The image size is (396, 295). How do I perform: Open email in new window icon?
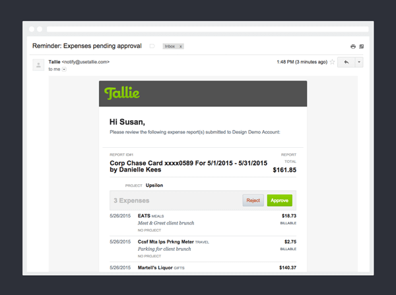[362, 46]
